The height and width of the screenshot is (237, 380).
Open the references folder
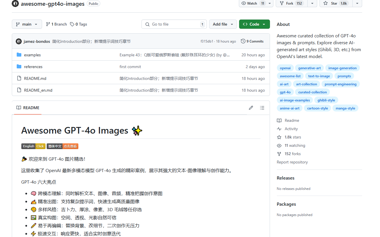click(x=33, y=67)
